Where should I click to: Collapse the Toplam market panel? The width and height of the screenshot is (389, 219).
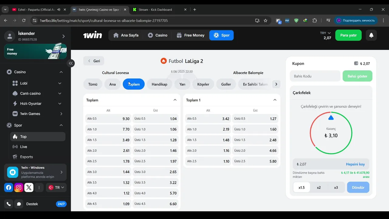tap(175, 100)
